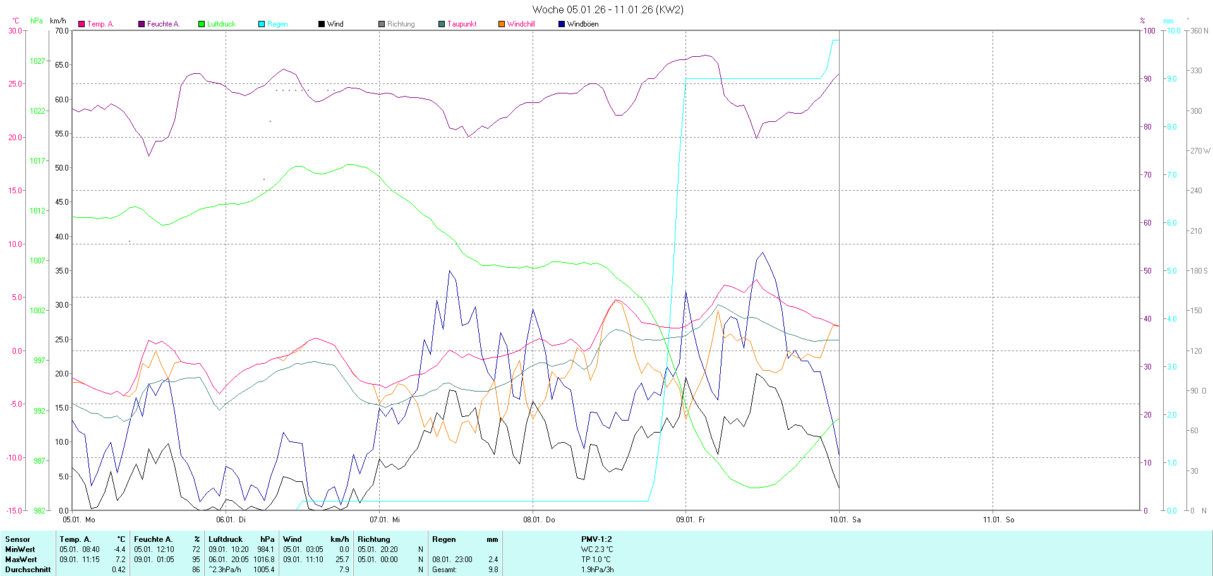Click the 05.01. Mo date marker
Screen dimensions: 1213x576
tap(79, 520)
